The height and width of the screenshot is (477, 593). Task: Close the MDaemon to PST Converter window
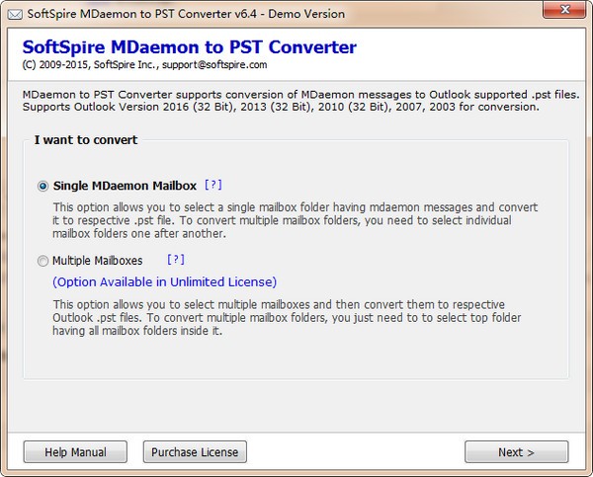pyautogui.click(x=564, y=10)
